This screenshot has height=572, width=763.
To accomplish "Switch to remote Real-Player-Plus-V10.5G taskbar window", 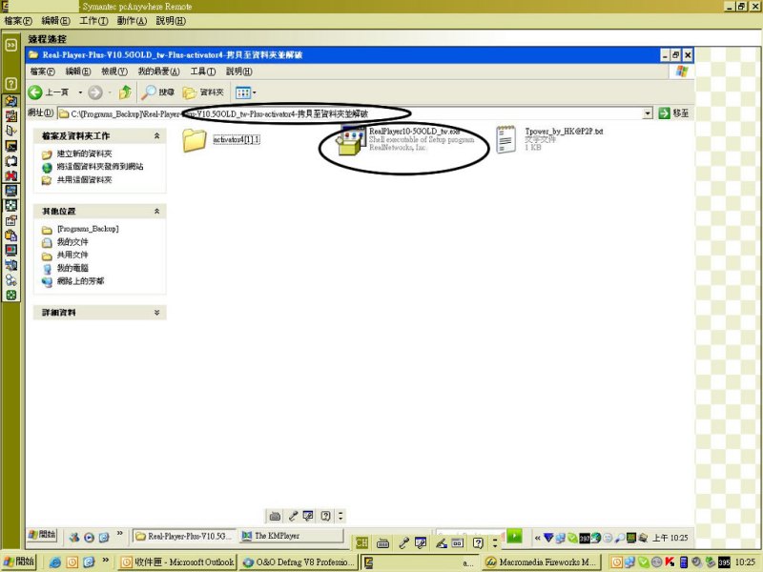I will pos(184,536).
